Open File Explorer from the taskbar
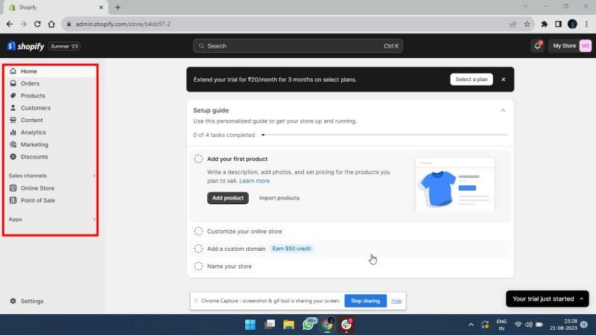 click(x=289, y=325)
